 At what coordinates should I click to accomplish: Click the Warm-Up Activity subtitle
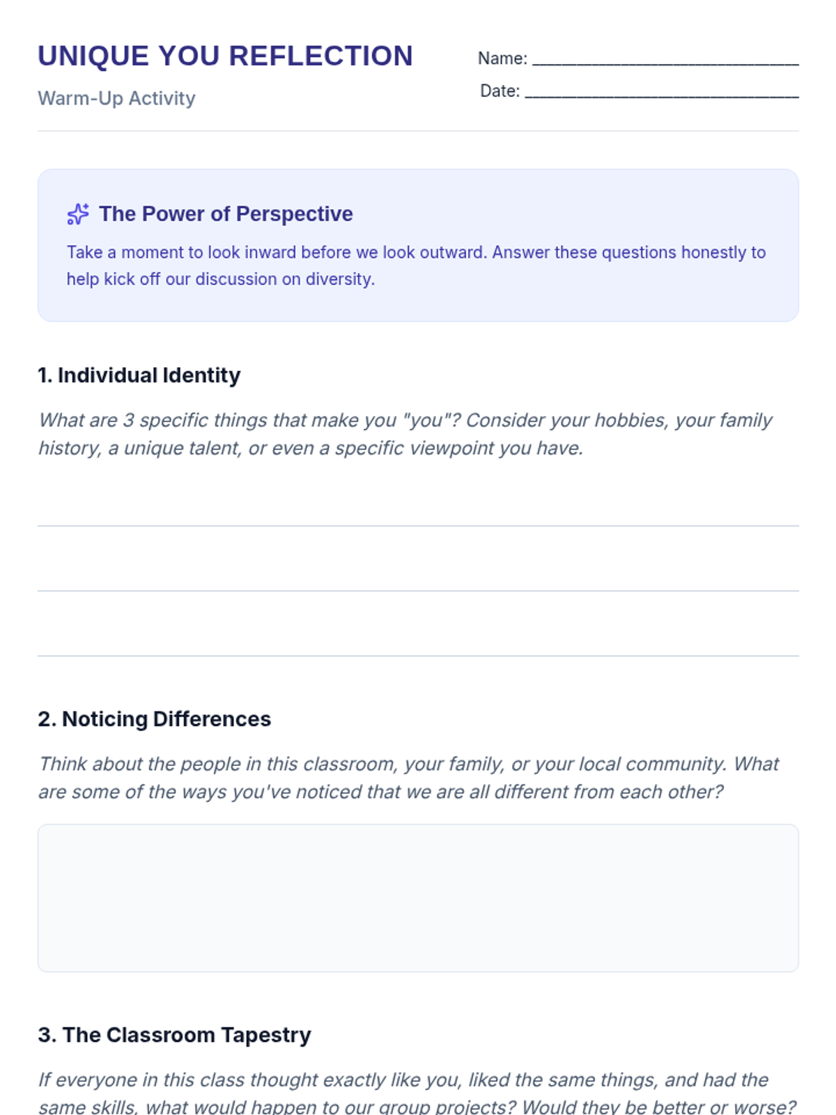116,98
